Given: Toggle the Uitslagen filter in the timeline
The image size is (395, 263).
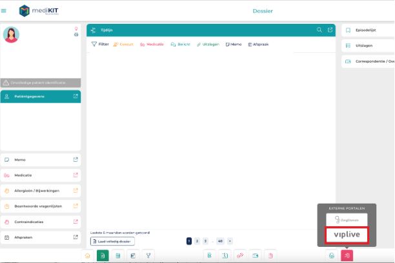Looking at the screenshot, I should (x=208, y=44).
